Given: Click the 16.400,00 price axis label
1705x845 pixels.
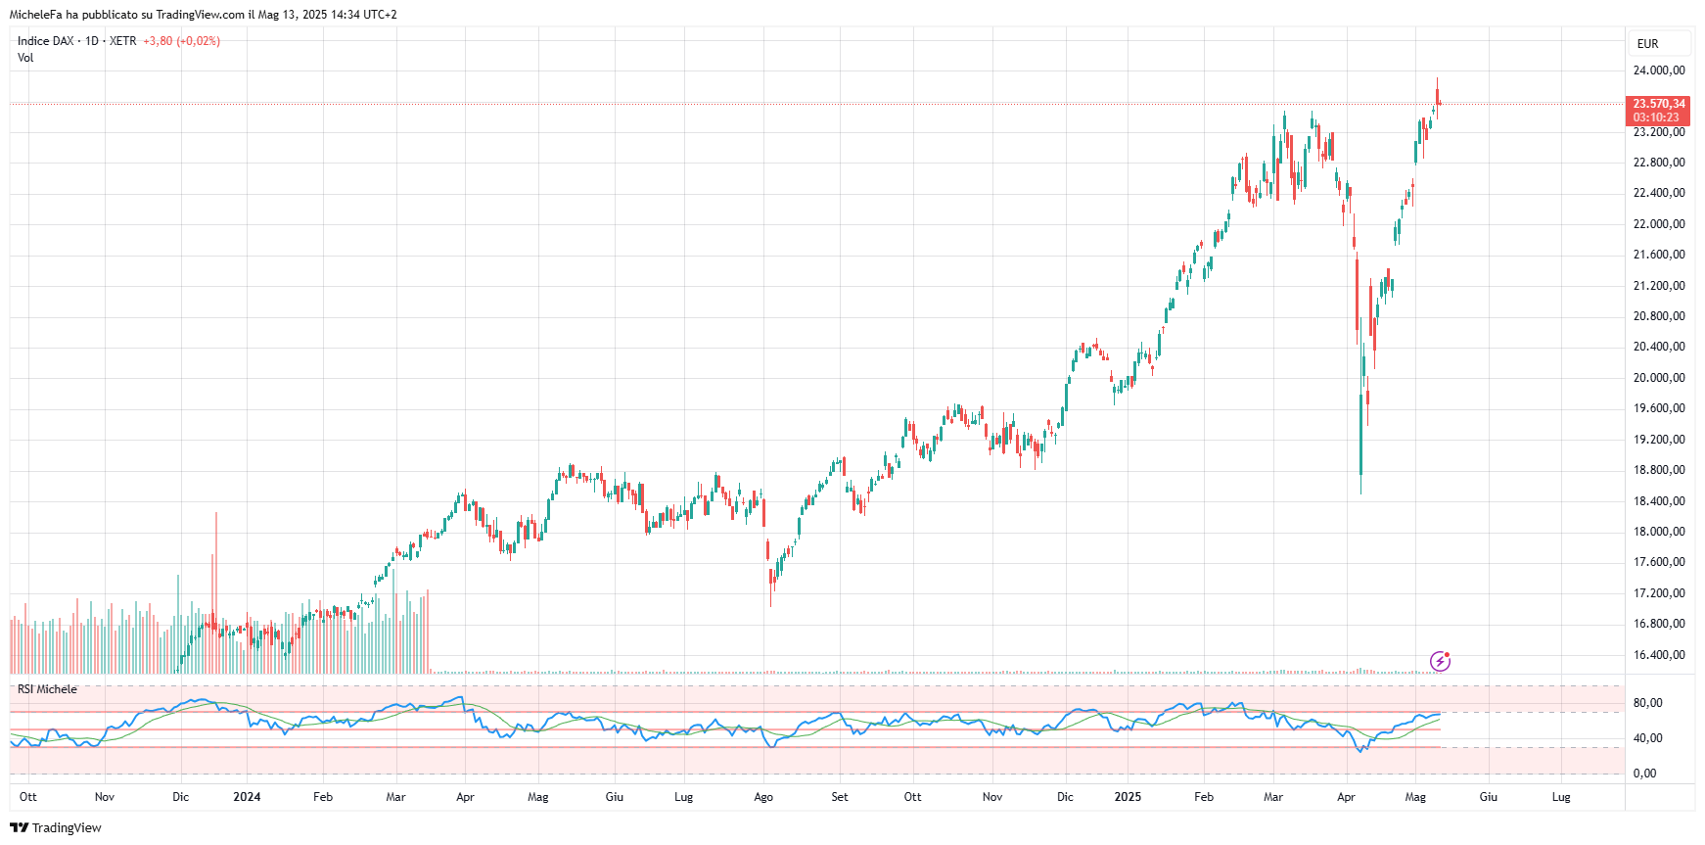Looking at the screenshot, I should [1659, 655].
